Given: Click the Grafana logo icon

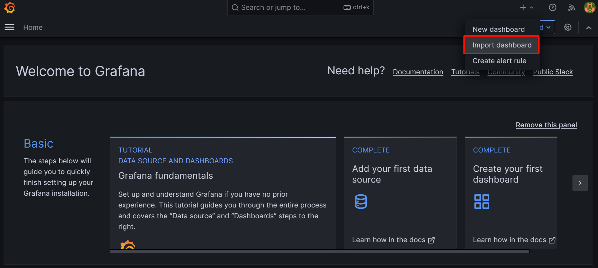Looking at the screenshot, I should pyautogui.click(x=10, y=8).
